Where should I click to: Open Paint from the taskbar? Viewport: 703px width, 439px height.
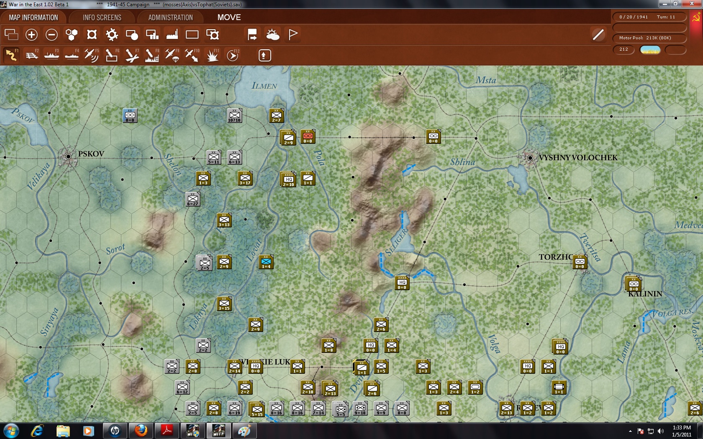[244, 431]
